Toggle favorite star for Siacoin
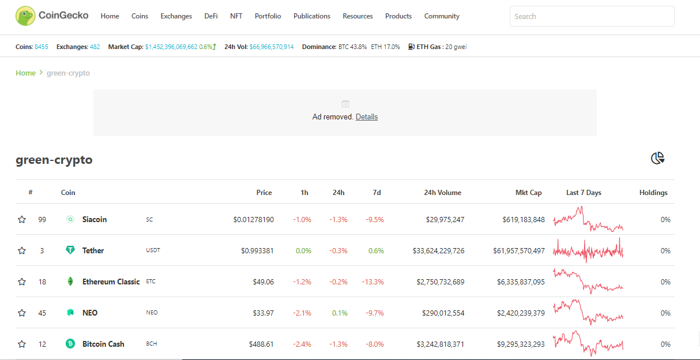700x360 pixels. pos(22,219)
